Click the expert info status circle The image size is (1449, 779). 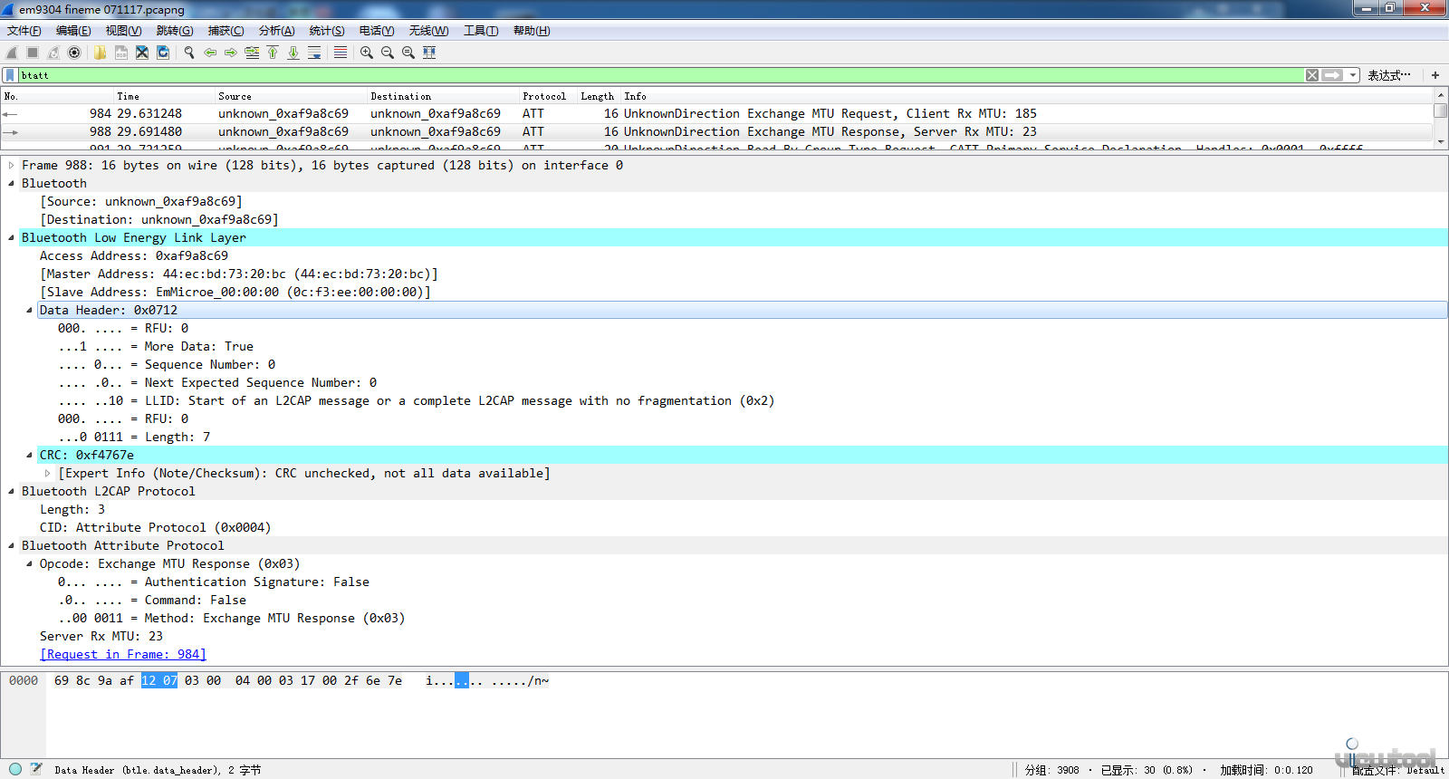pos(15,769)
